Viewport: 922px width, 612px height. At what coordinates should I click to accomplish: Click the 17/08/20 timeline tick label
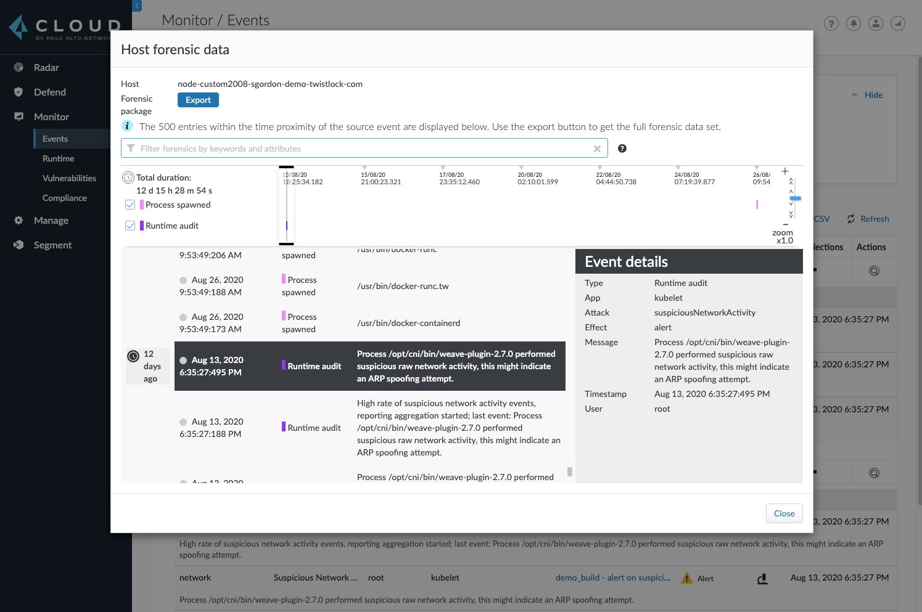click(x=459, y=178)
